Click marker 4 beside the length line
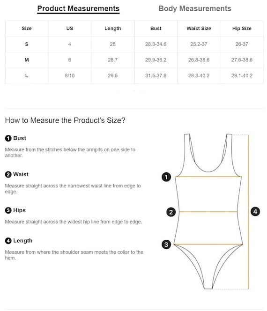 [255, 212]
